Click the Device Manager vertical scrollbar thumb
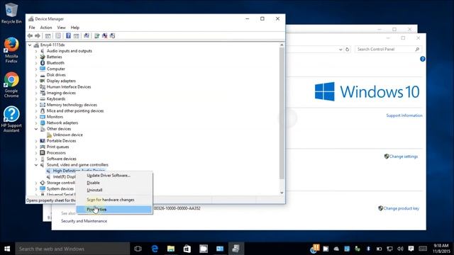This screenshot has width=454, height=255. click(x=282, y=113)
